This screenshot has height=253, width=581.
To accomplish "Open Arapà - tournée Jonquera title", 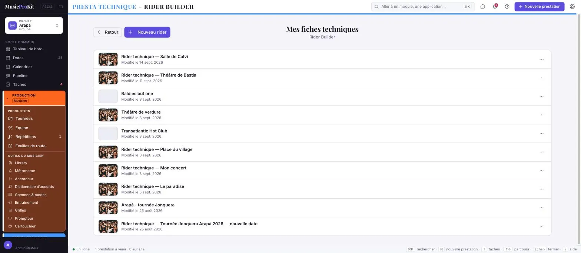I will (148, 205).
